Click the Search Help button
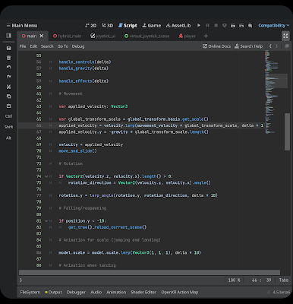This screenshot has height=304, width=293. click(x=248, y=46)
